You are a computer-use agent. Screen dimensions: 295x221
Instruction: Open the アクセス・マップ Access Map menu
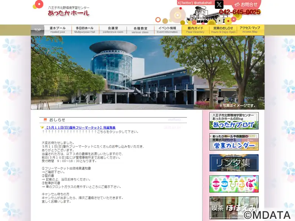(x=250, y=30)
